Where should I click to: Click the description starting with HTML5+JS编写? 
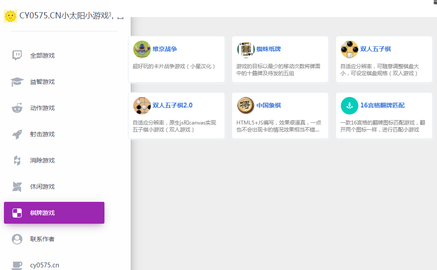[279, 126]
